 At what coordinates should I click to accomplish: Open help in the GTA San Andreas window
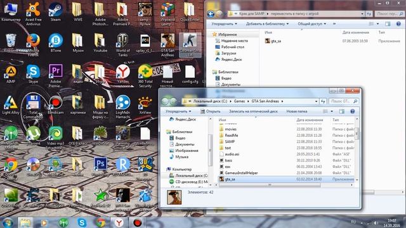tap(353, 111)
